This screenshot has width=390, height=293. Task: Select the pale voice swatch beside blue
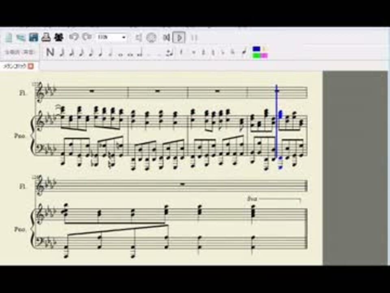tap(264, 49)
